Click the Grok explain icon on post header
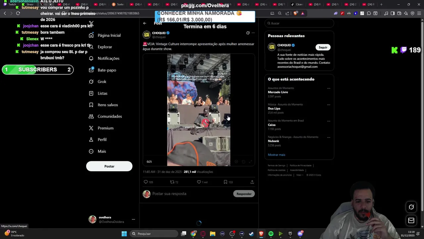Image resolution: width=424 pixels, height=239 pixels. tap(248, 33)
